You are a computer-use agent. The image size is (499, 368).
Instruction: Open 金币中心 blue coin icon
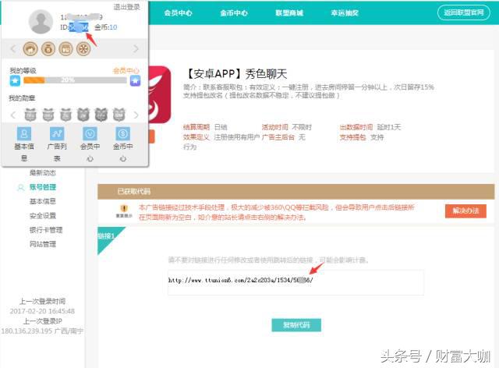[x=123, y=133]
